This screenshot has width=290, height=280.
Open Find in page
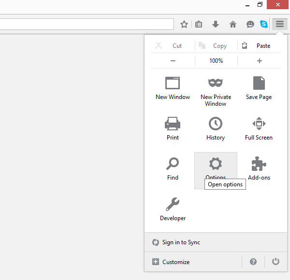click(x=173, y=169)
